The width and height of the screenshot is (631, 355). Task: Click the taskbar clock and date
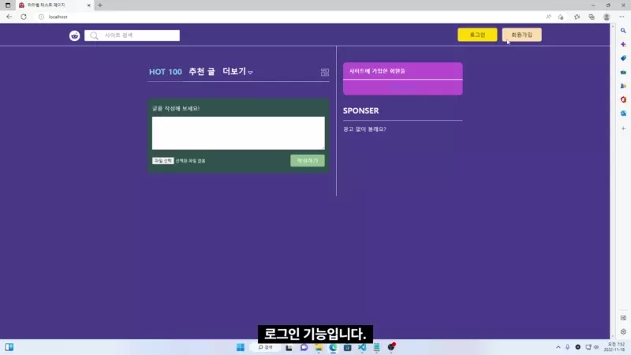[x=614, y=347]
